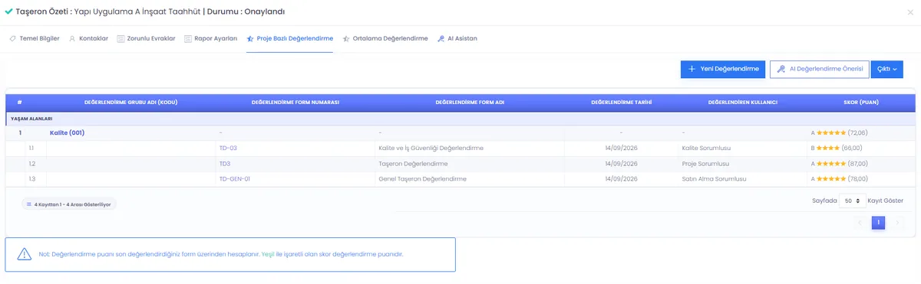The image size is (921, 284).
Task: Click row number 1.3
Action: pyautogui.click(x=32, y=178)
